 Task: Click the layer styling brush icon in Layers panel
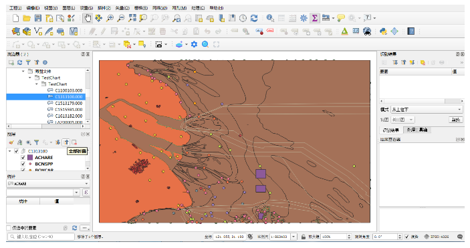[x=11, y=142]
